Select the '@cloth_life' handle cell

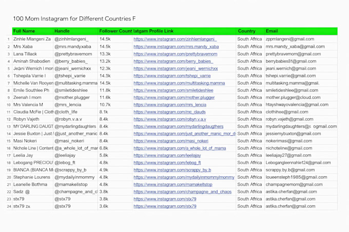coord(75,112)
